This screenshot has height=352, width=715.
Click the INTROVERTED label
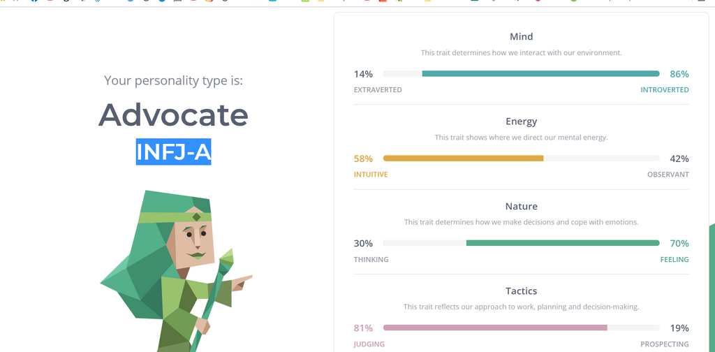[665, 90]
